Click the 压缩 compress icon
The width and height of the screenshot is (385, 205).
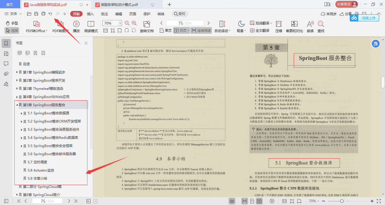point(278,27)
